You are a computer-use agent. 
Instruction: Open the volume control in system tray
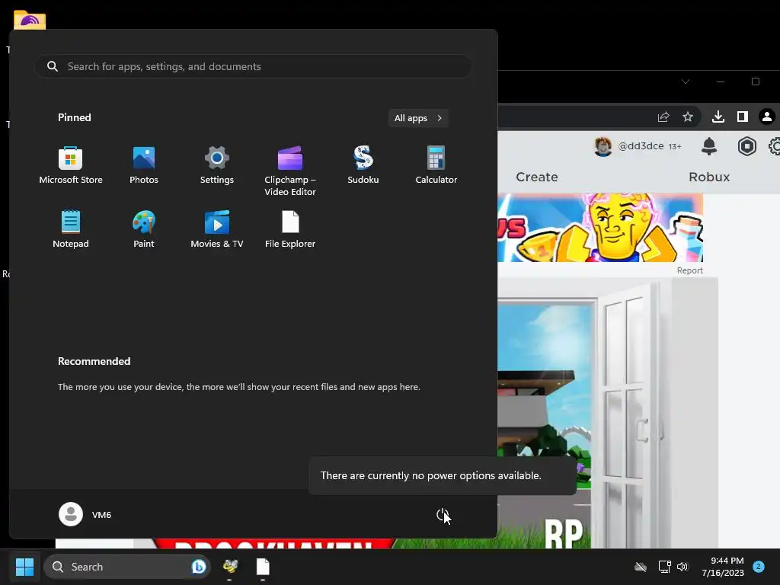point(682,567)
